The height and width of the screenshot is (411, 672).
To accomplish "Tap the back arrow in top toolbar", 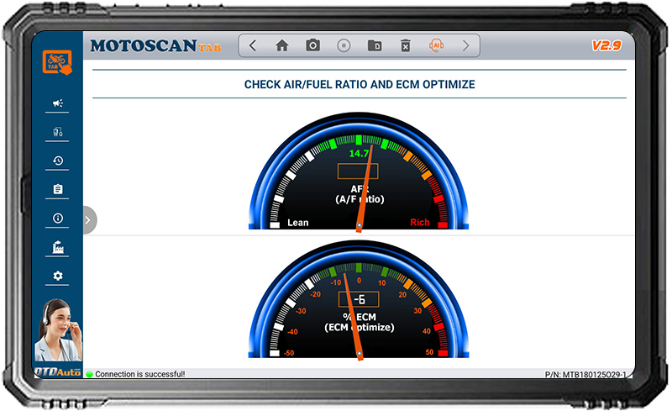I will pyautogui.click(x=253, y=45).
